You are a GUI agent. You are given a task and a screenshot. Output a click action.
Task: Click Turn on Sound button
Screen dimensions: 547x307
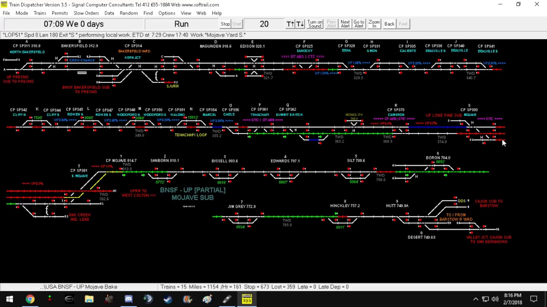(315, 24)
